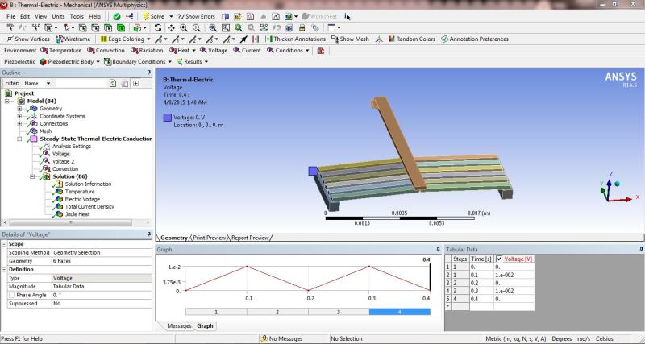Screen dimensions: 645x344
Task: Toggle Random Colors
Action: pos(412,39)
